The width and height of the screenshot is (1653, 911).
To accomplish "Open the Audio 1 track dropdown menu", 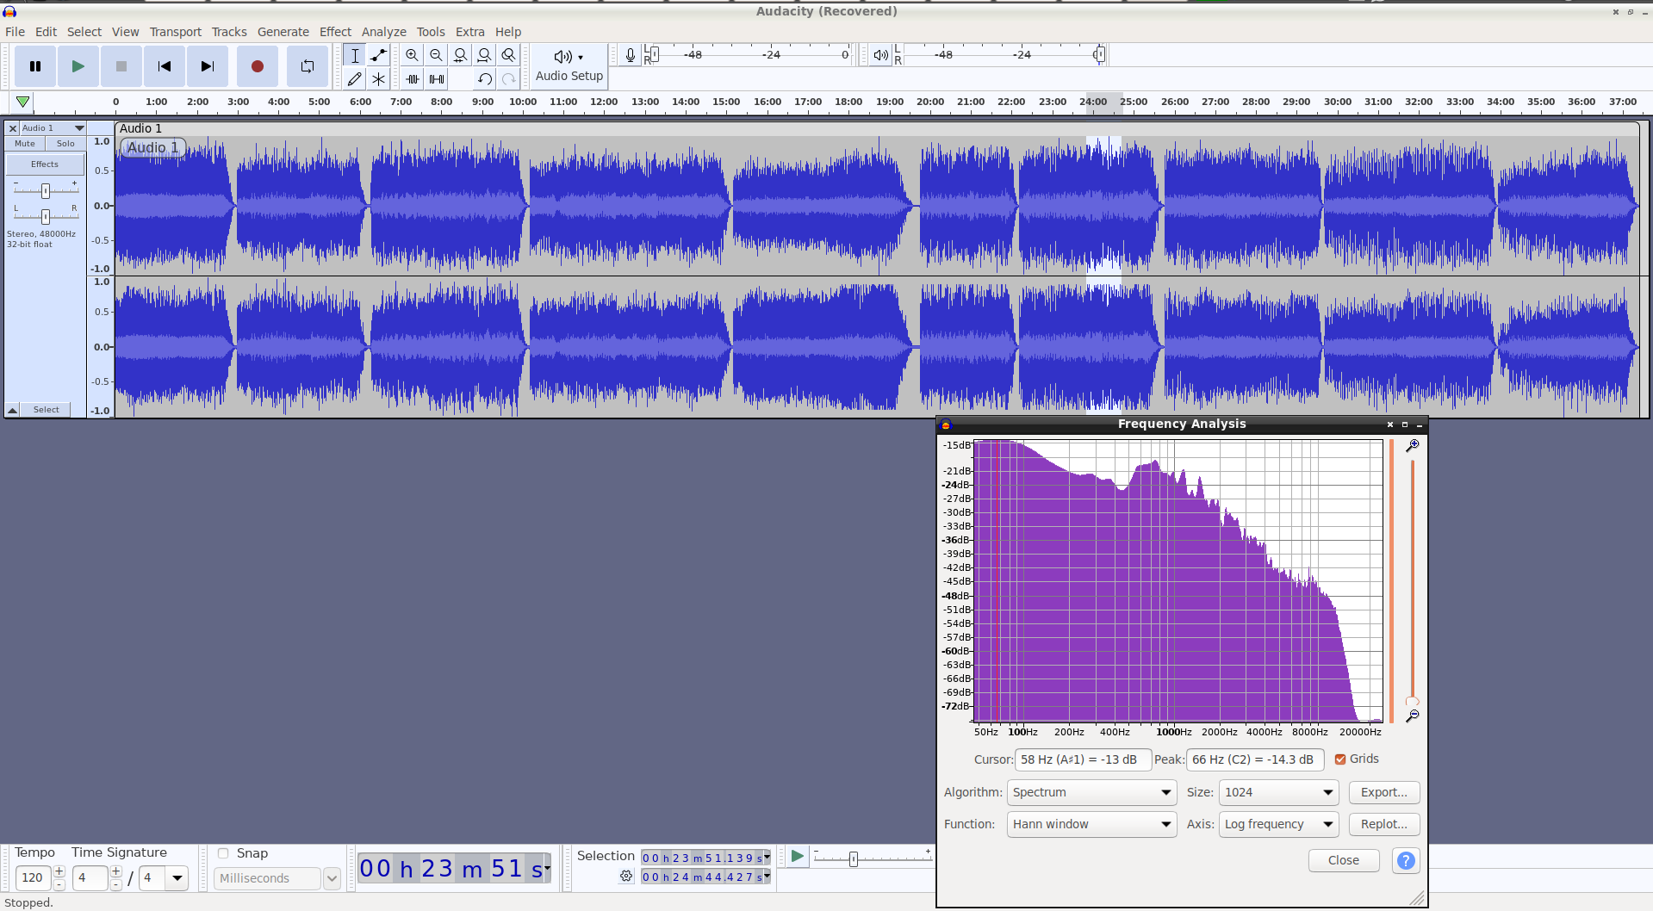I will tap(53, 128).
